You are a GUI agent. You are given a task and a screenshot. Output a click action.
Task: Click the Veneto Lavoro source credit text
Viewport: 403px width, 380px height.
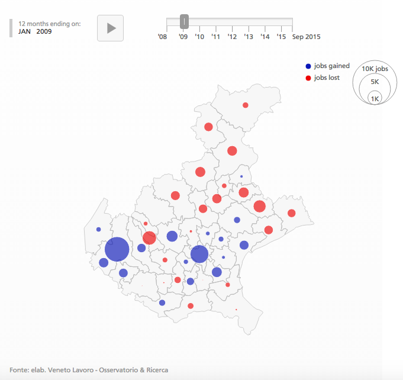tap(89, 370)
